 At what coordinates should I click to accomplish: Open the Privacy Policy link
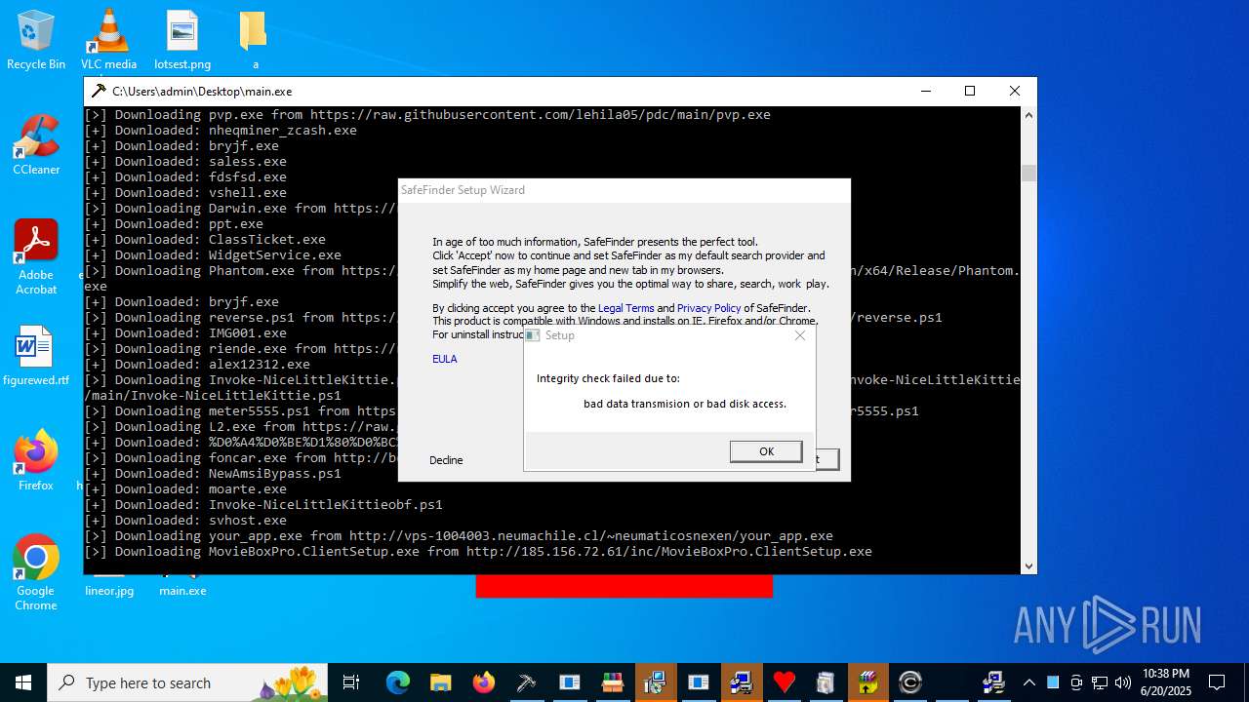[708, 308]
